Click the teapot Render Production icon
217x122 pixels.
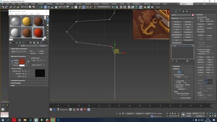(x=152, y=7)
